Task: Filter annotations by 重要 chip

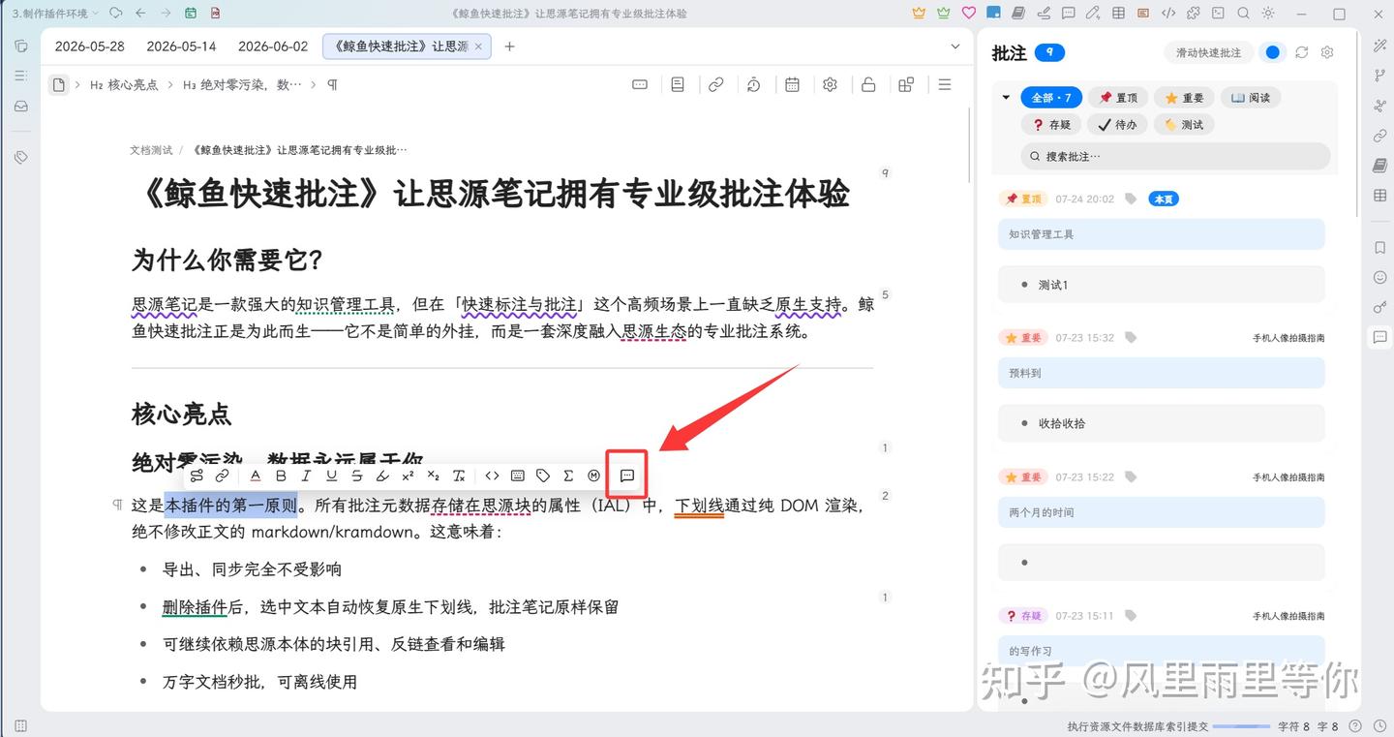Action: pos(1185,98)
